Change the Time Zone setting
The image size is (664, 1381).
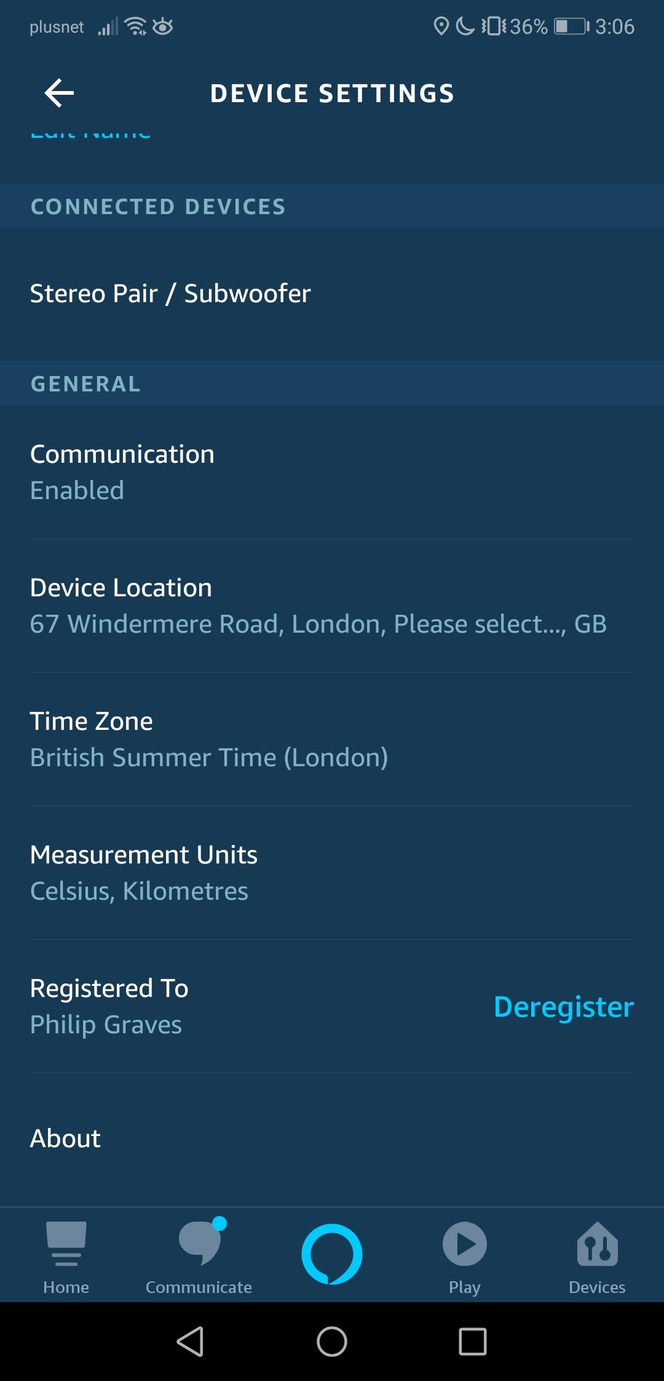209,739
